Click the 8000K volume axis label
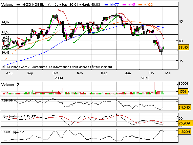 coord(184,84)
